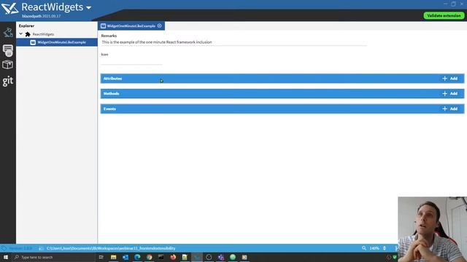467x262 pixels.
Task: Open Google Chrome from the taskbar
Action: pos(149,257)
